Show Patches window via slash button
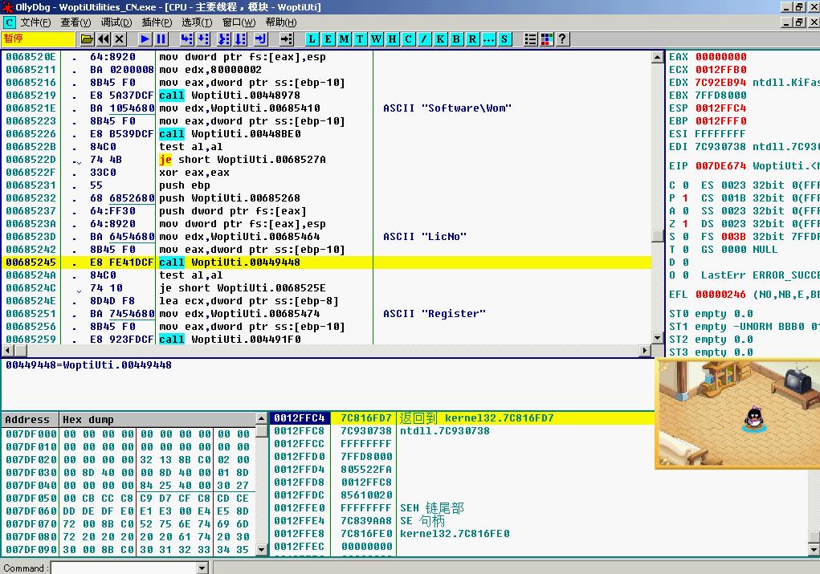This screenshot has height=574, width=820. (x=425, y=39)
